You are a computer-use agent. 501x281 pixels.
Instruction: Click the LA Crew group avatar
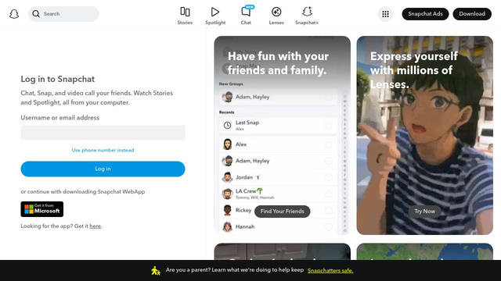coord(227,194)
